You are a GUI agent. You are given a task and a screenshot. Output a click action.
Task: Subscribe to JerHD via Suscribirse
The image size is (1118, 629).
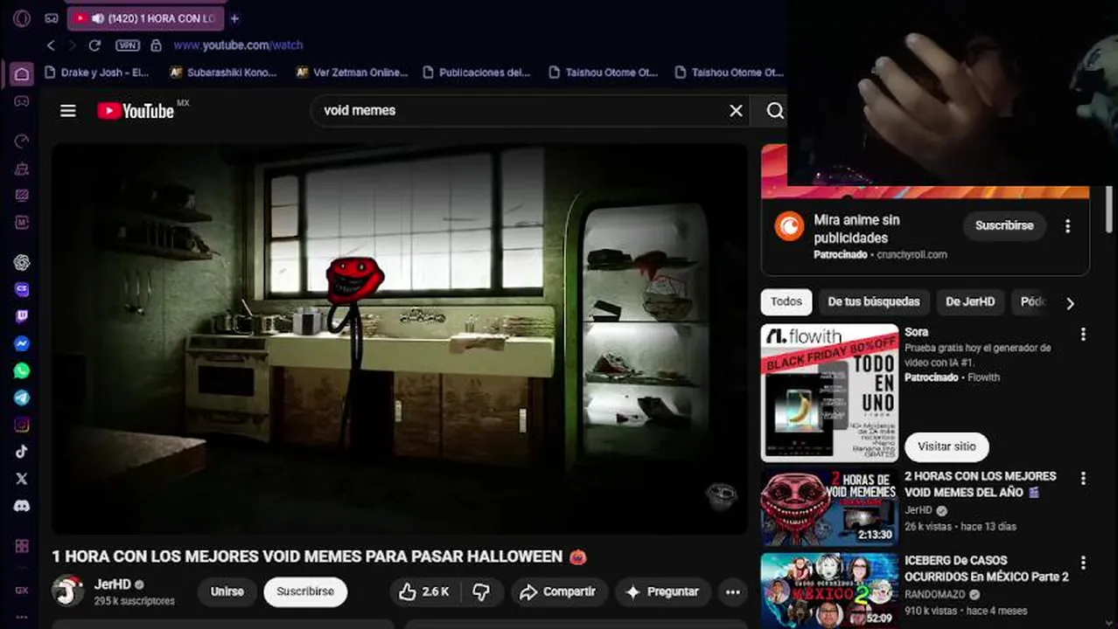(305, 592)
